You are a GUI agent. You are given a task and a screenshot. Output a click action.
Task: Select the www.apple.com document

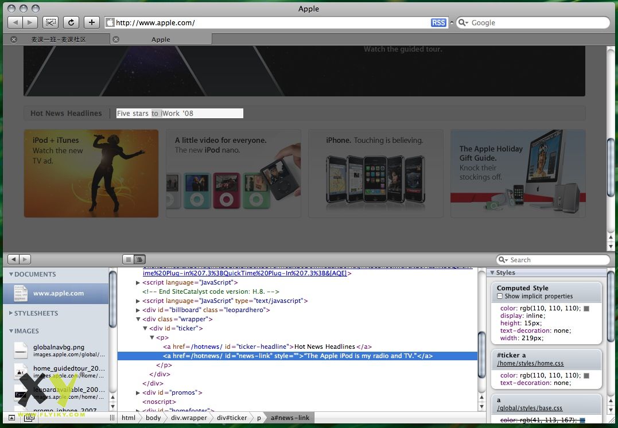56,293
